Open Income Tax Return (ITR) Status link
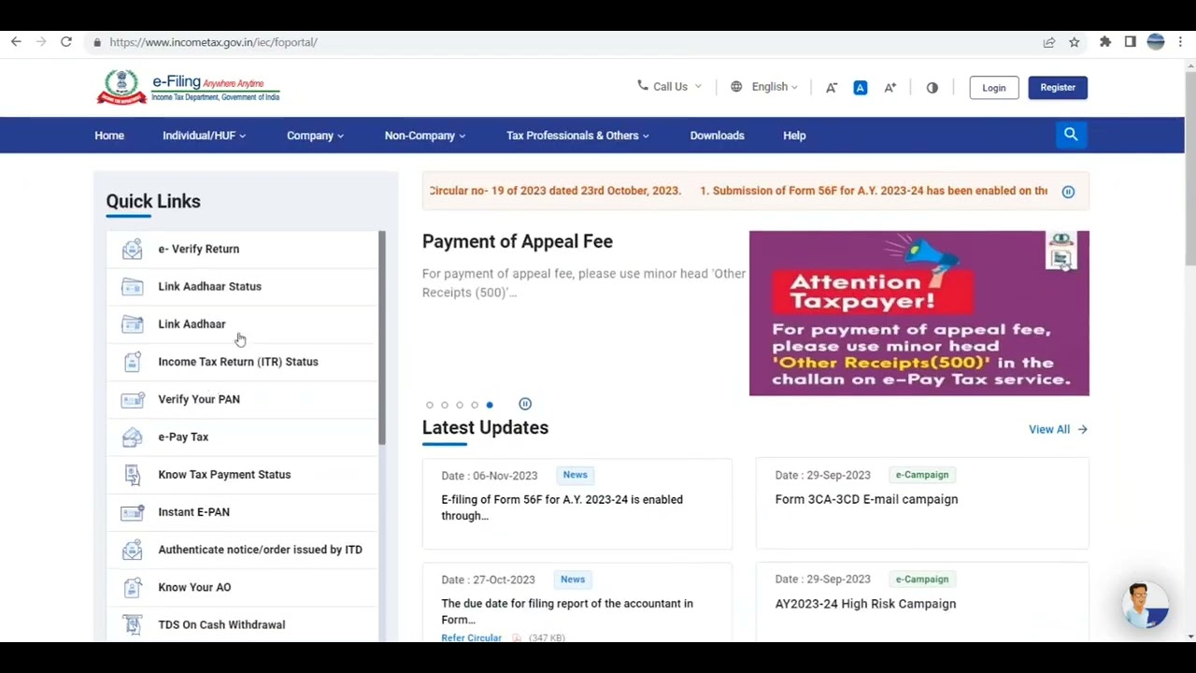The image size is (1196, 673). point(238,362)
